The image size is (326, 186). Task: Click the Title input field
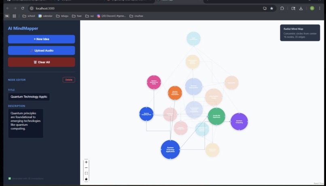pyautogui.click(x=29, y=97)
